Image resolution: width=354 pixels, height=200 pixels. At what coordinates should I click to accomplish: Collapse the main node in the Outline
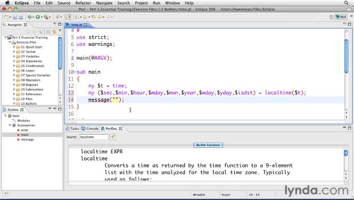5,116
